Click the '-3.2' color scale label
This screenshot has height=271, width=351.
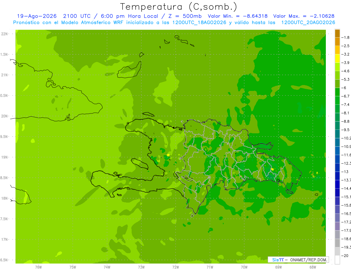tap(345, 54)
